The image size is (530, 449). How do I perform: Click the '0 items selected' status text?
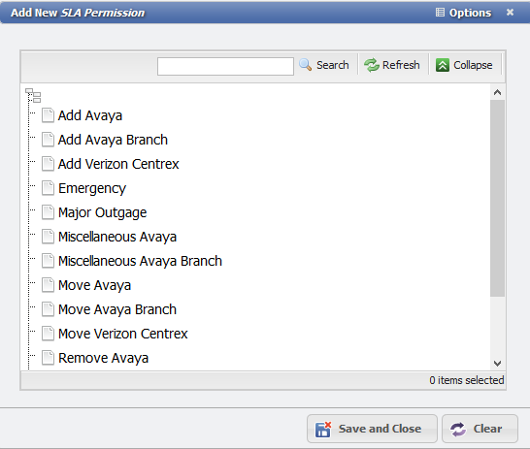click(467, 380)
